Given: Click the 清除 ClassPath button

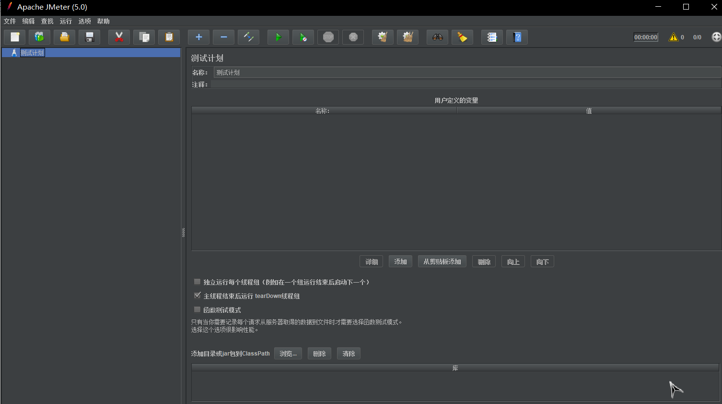Looking at the screenshot, I should [349, 354].
